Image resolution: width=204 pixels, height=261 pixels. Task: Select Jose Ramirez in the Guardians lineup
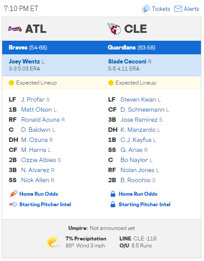click(139, 120)
